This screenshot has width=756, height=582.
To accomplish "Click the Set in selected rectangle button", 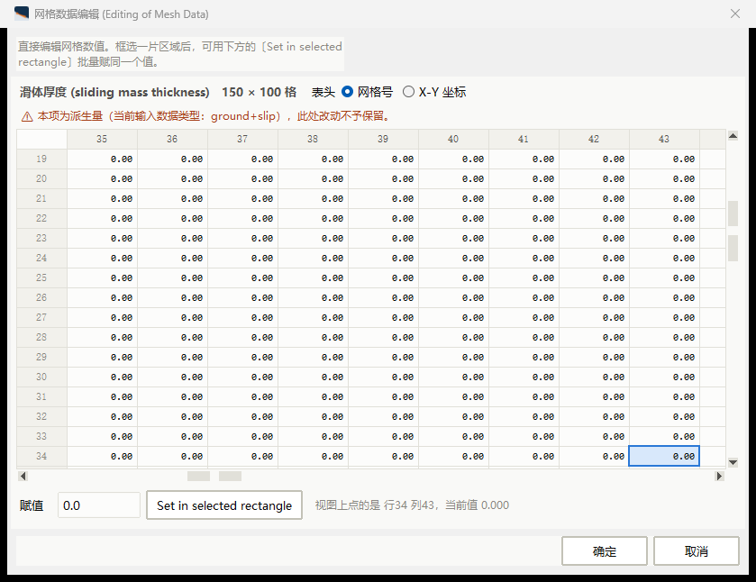I will (x=224, y=505).
